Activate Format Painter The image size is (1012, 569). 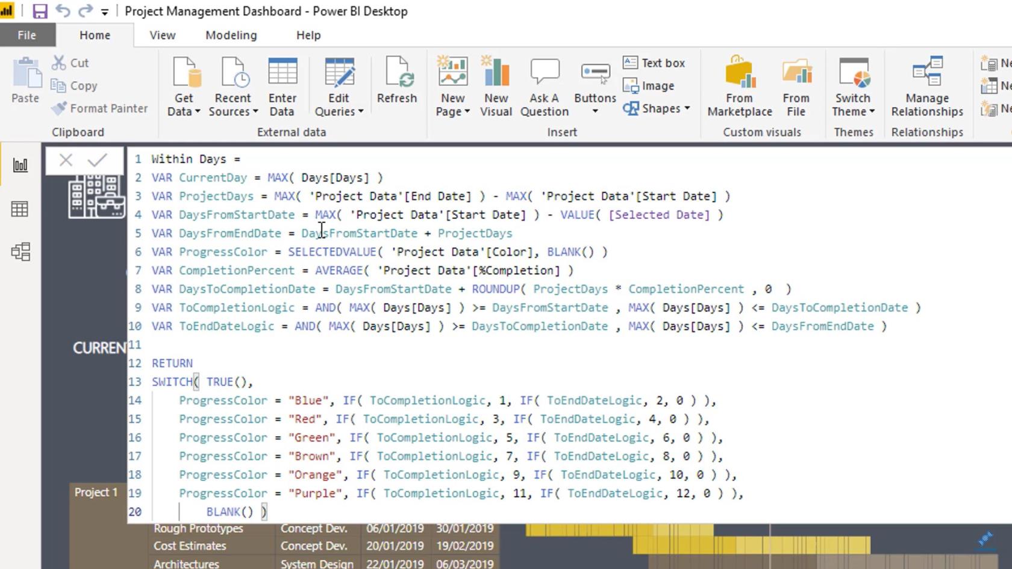(99, 108)
